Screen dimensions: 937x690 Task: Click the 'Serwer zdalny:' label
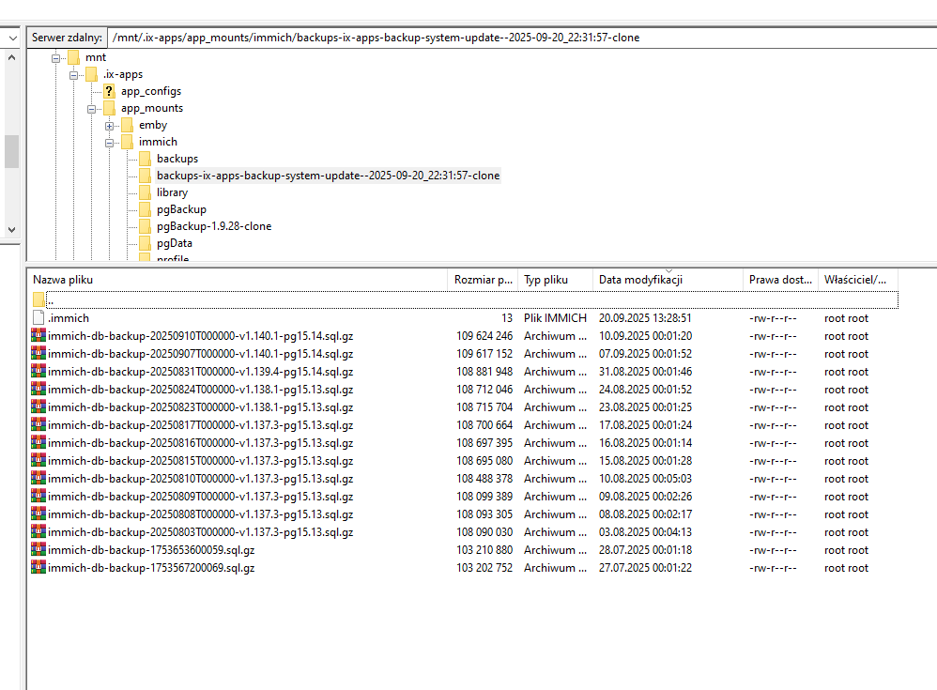point(67,38)
